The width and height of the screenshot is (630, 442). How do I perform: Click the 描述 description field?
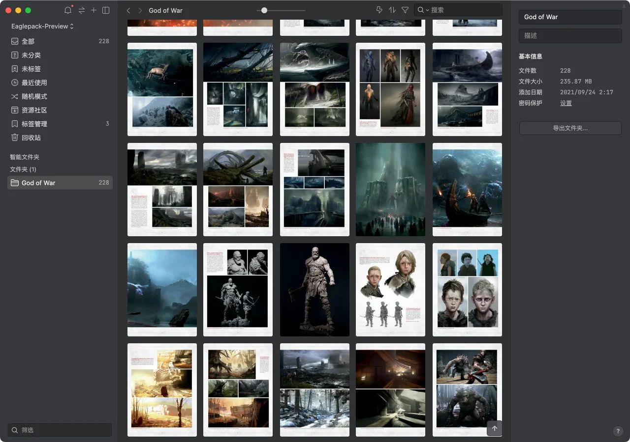[570, 35]
